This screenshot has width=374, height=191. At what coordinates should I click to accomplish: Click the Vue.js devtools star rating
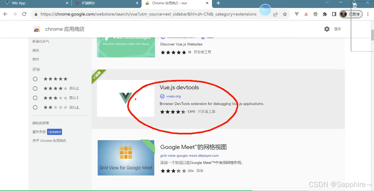click(x=173, y=111)
